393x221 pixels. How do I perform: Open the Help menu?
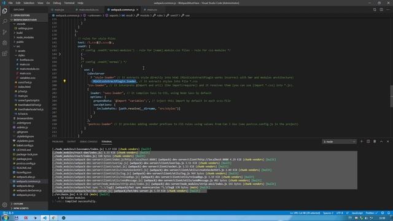pyautogui.click(x=80, y=3)
